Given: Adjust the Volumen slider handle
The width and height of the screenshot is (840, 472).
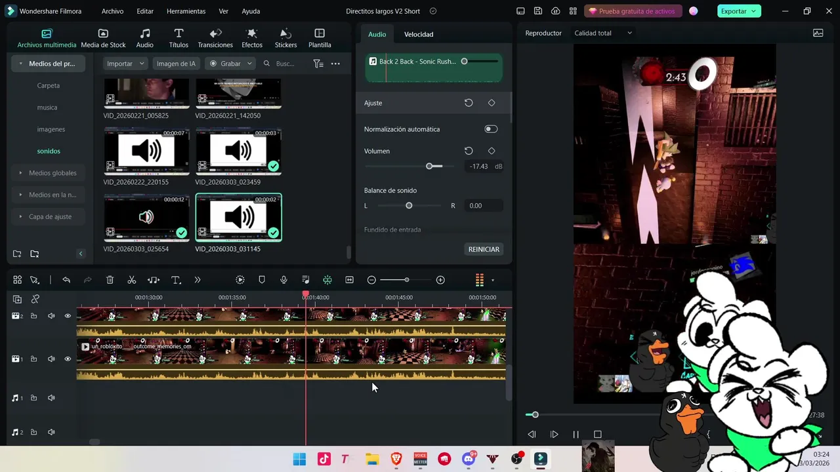Looking at the screenshot, I should point(429,167).
